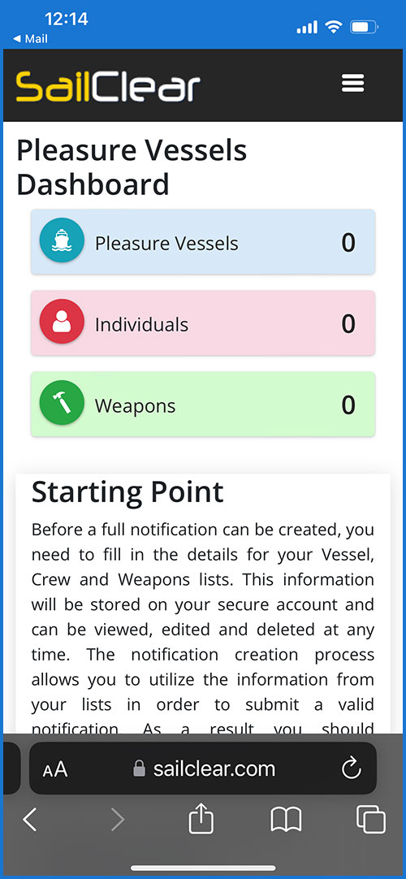The height and width of the screenshot is (879, 406).
Task: Open the hamburger navigation menu
Action: 352,84
